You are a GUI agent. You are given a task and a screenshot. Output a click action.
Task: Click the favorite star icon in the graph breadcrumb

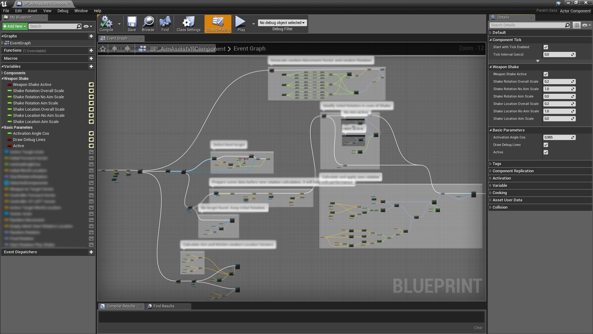pos(103,48)
